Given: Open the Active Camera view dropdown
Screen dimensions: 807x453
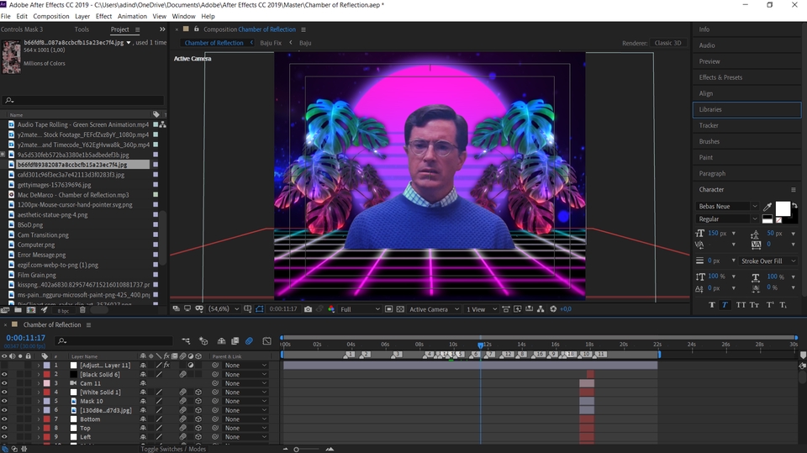Looking at the screenshot, I should [x=434, y=309].
